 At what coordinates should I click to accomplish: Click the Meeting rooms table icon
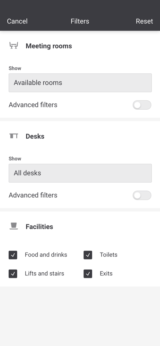click(14, 46)
